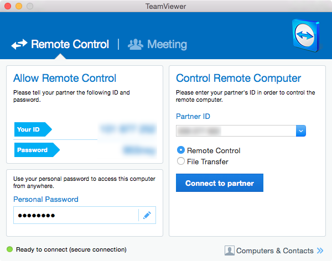The image size is (332, 261).
Task: Open the Partner ID dropdown arrow
Action: click(x=301, y=131)
